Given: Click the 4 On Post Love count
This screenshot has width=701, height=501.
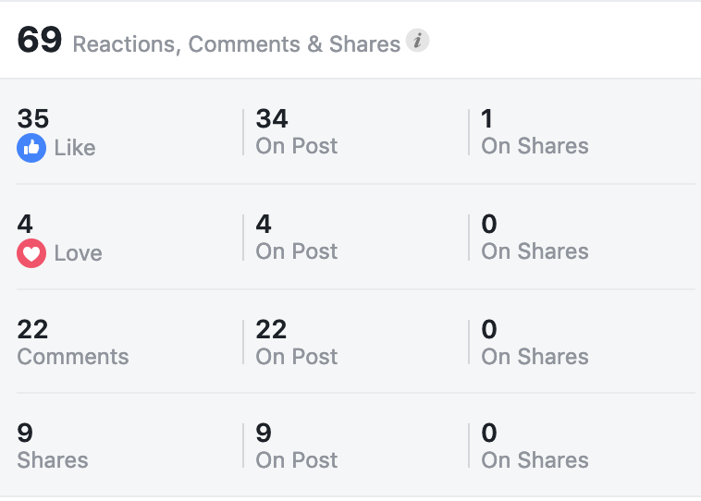Looking at the screenshot, I should pos(264,224).
